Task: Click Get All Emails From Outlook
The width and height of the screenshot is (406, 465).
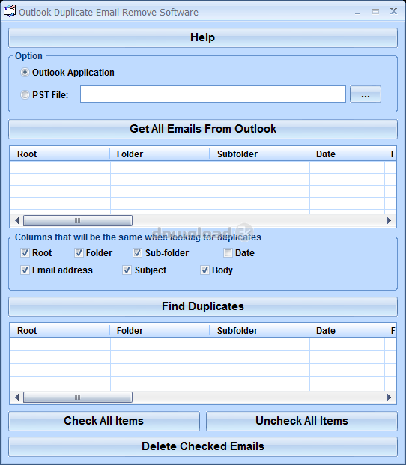Action: point(203,129)
